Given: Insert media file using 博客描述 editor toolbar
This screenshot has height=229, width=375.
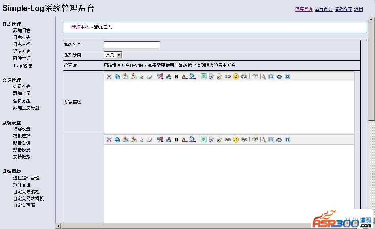Looking at the screenshot, I should tap(219, 76).
